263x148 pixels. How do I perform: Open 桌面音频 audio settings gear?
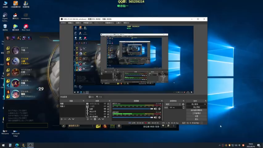coord(159,117)
